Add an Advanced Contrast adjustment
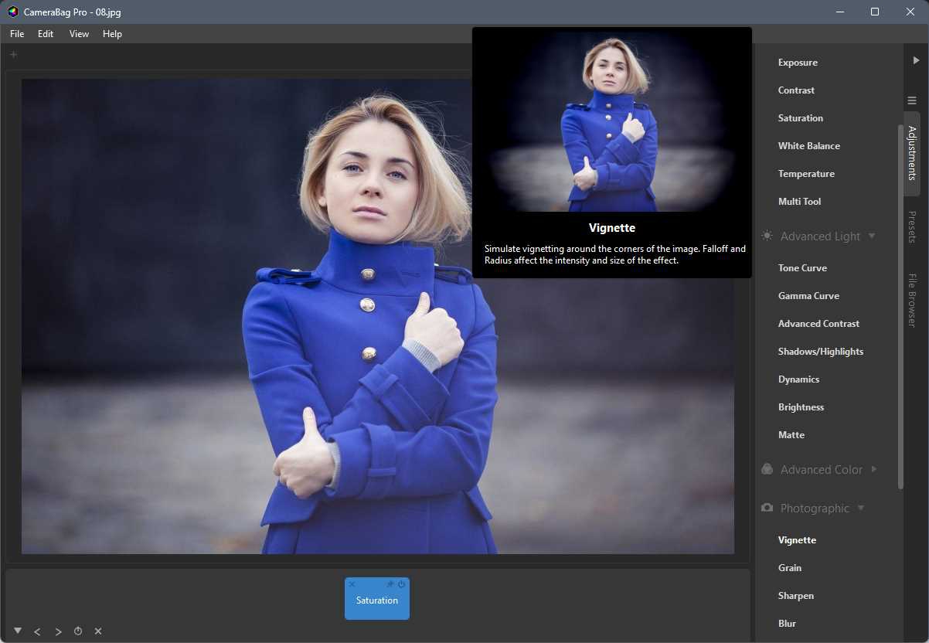The image size is (929, 643). (x=818, y=324)
